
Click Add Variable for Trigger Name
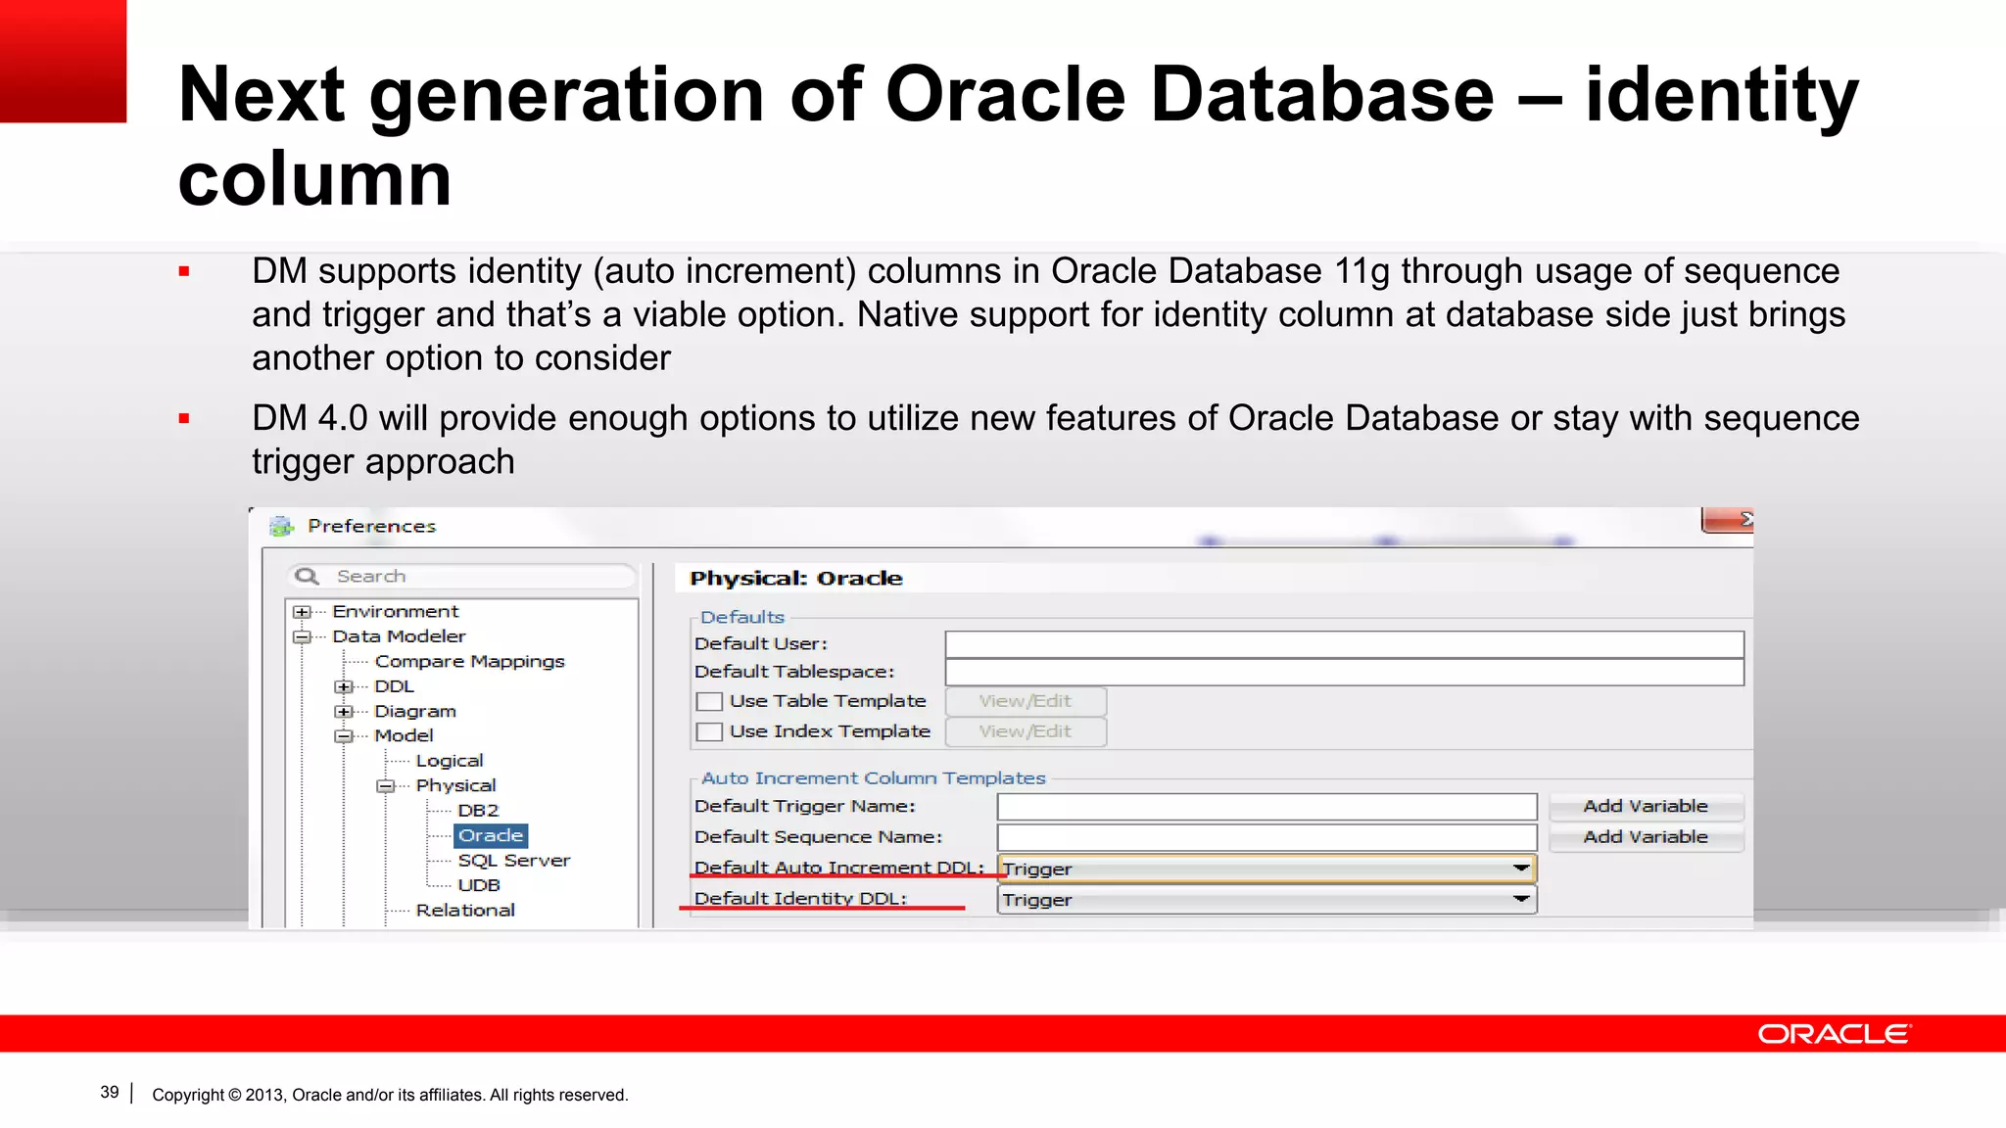1646,806
